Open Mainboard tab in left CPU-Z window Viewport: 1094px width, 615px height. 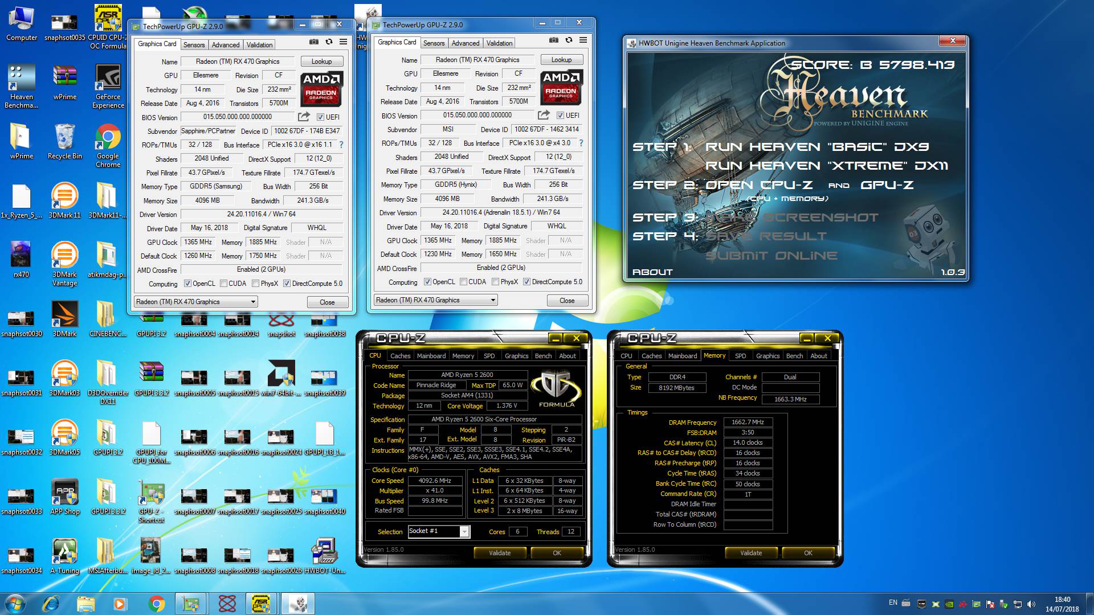pyautogui.click(x=431, y=356)
